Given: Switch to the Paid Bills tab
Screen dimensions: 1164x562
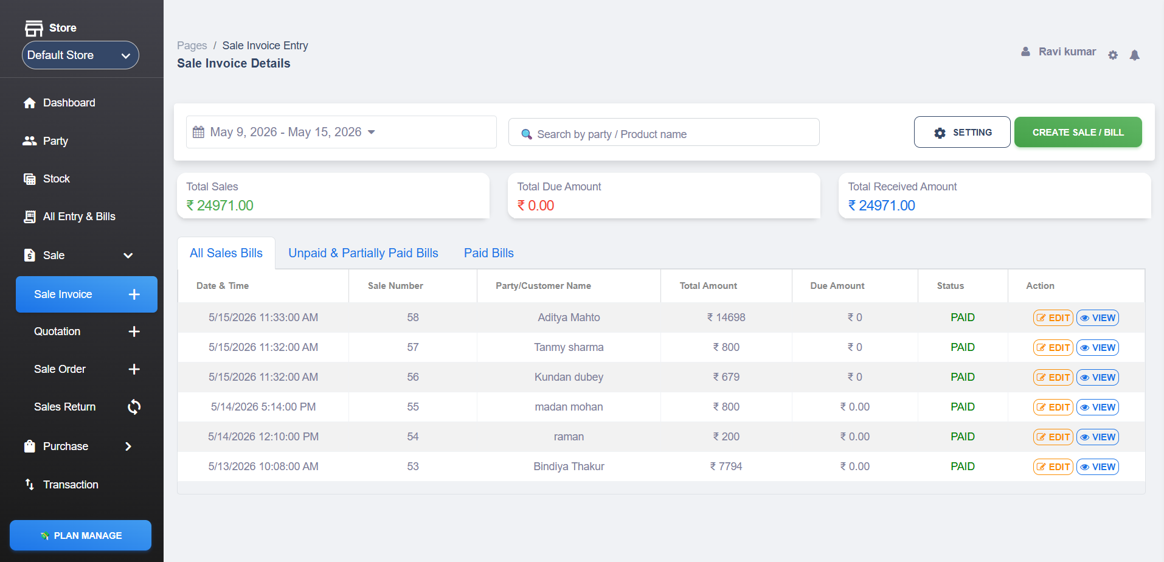Looking at the screenshot, I should [489, 253].
